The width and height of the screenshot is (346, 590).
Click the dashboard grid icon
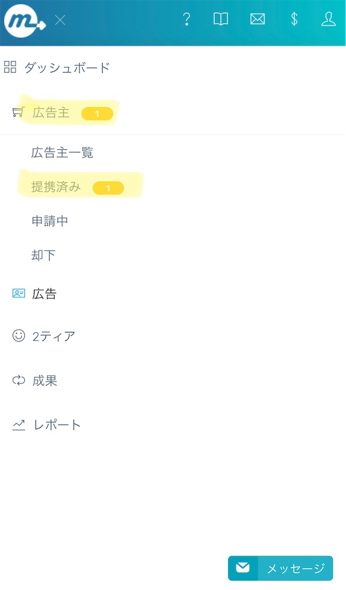[10, 66]
